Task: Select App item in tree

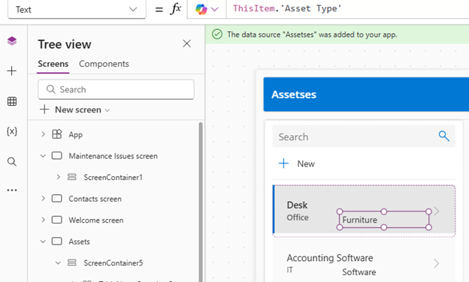Action: (75, 134)
